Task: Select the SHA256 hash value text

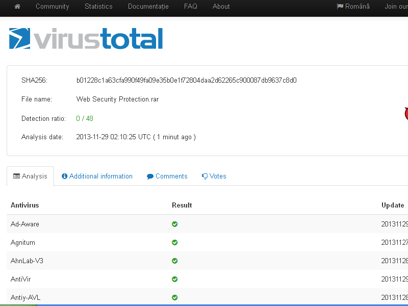Action: pyautogui.click(x=186, y=80)
